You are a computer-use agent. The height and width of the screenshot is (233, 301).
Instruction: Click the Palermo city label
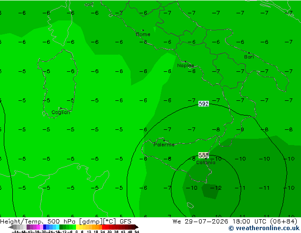tap(164, 145)
